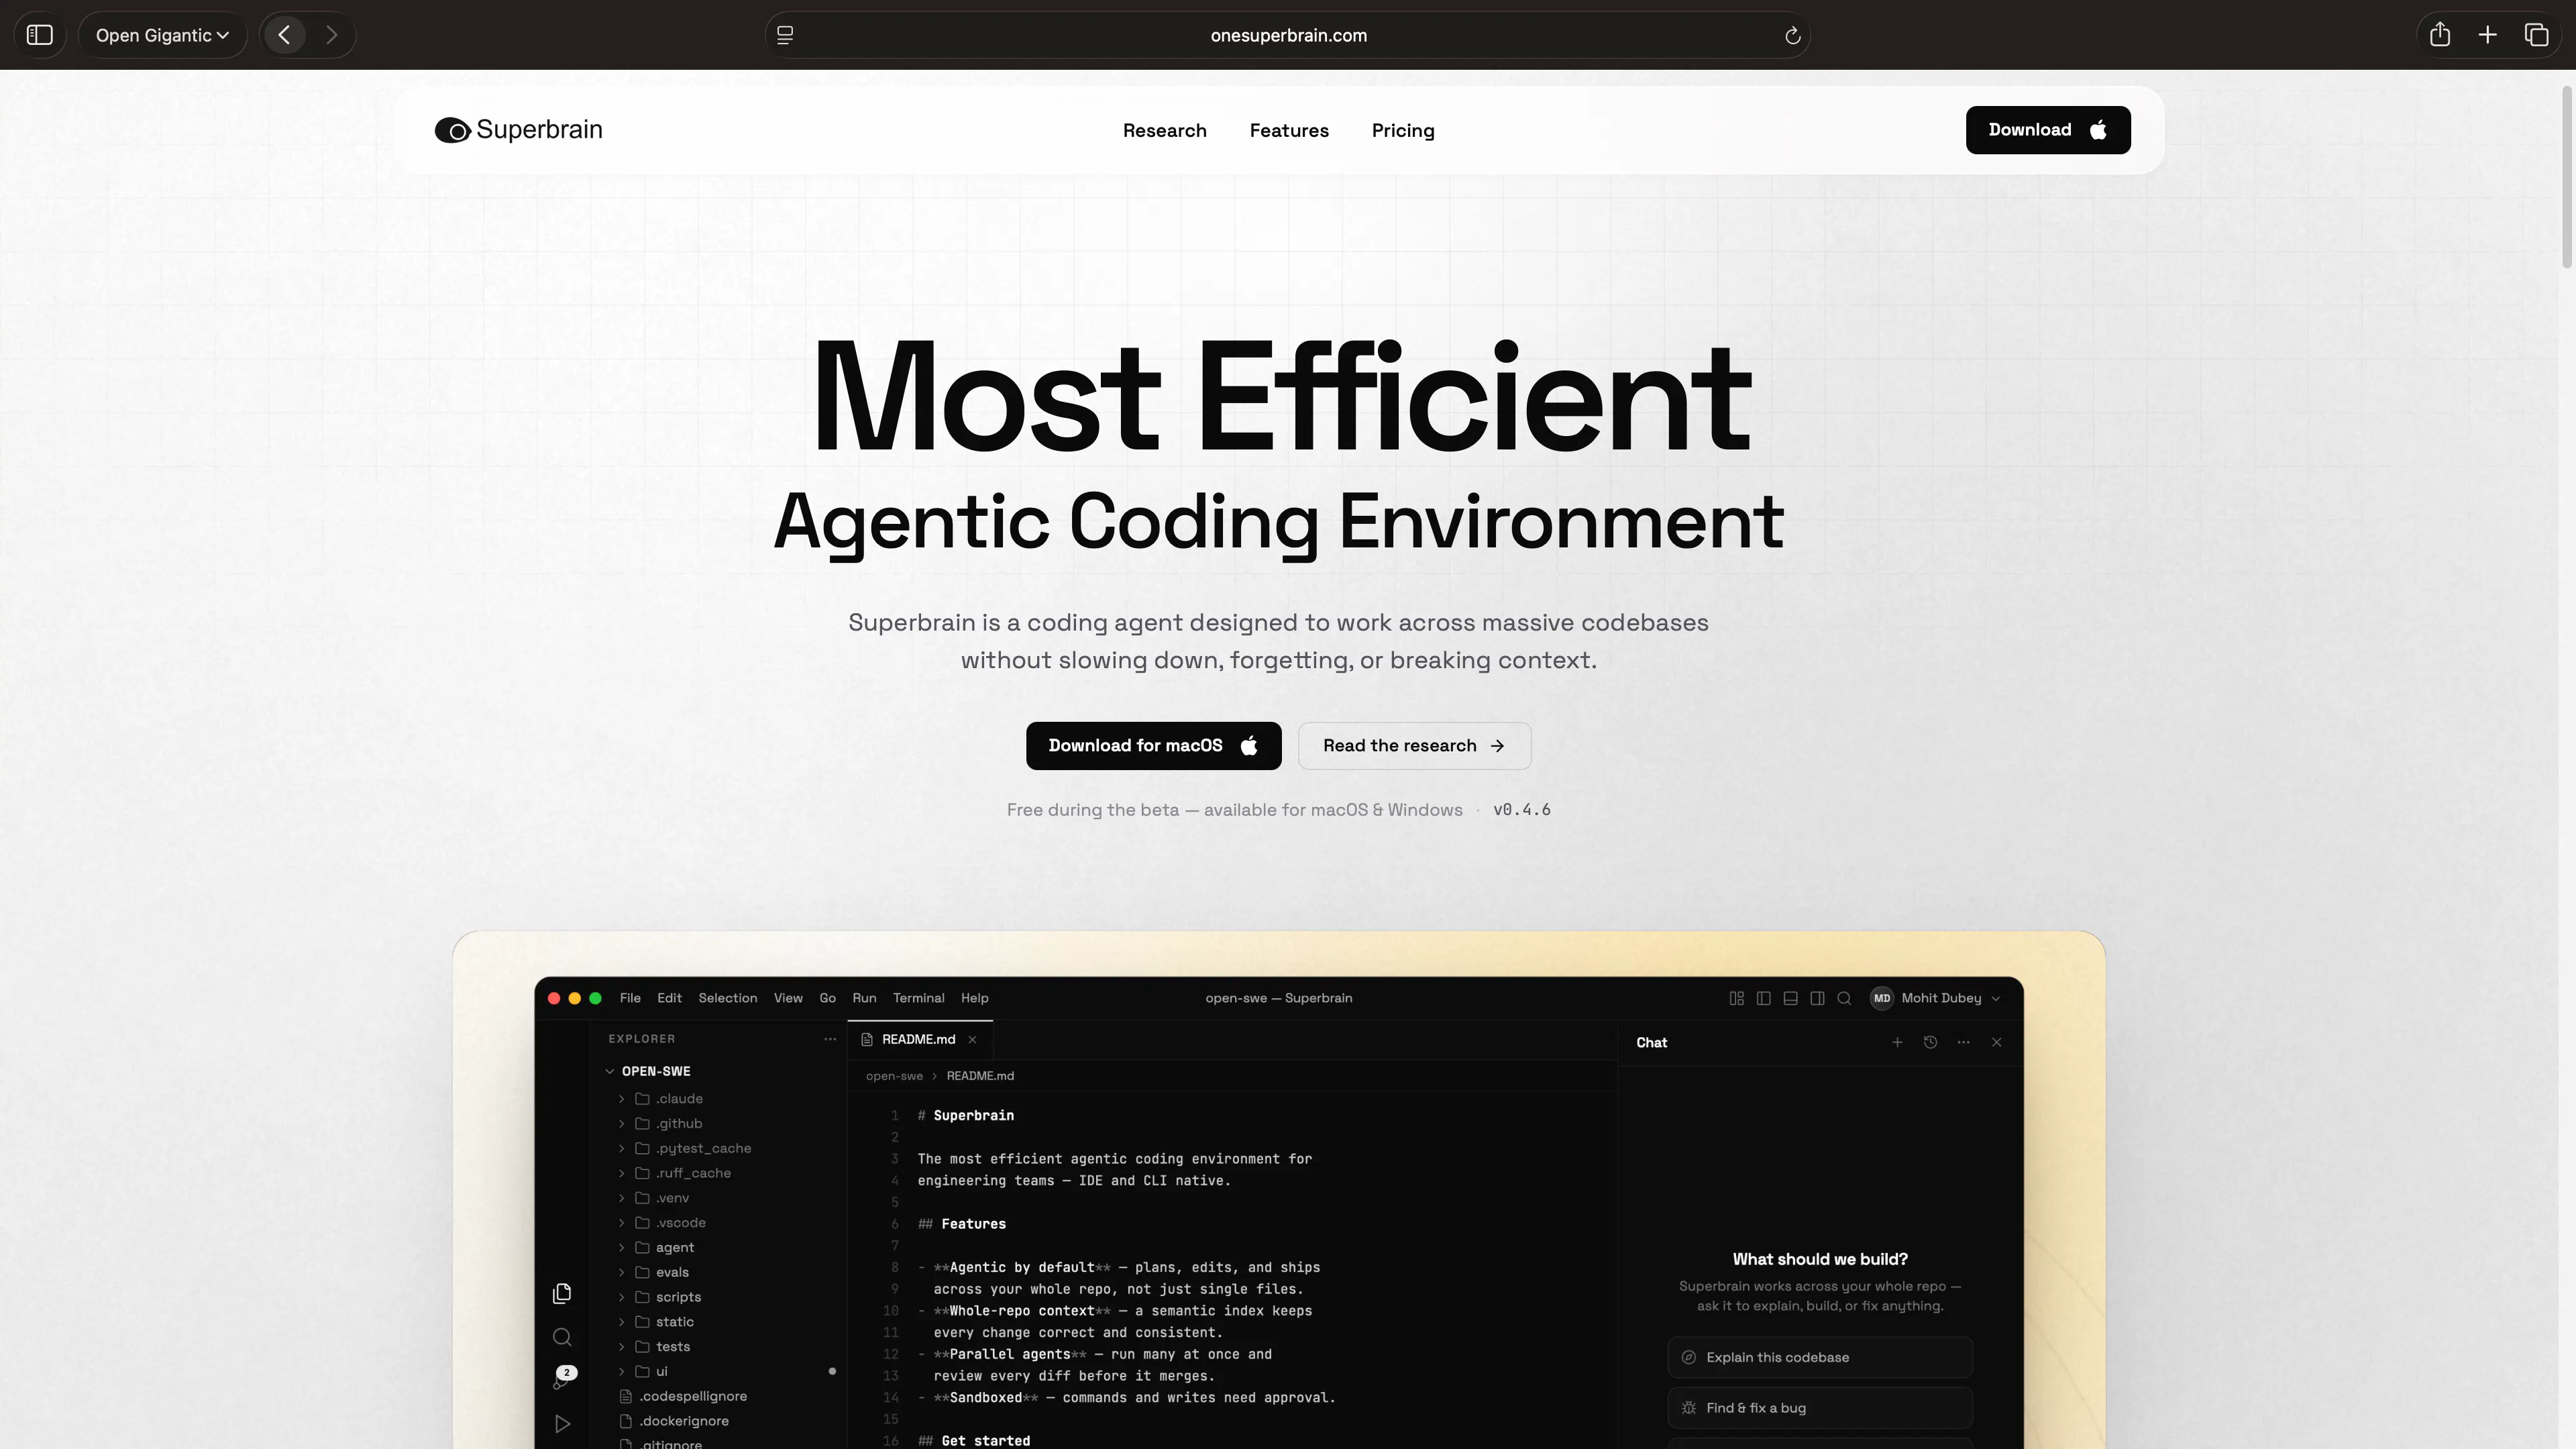
Task: Open the View menu in Superbrain window
Action: 788,998
